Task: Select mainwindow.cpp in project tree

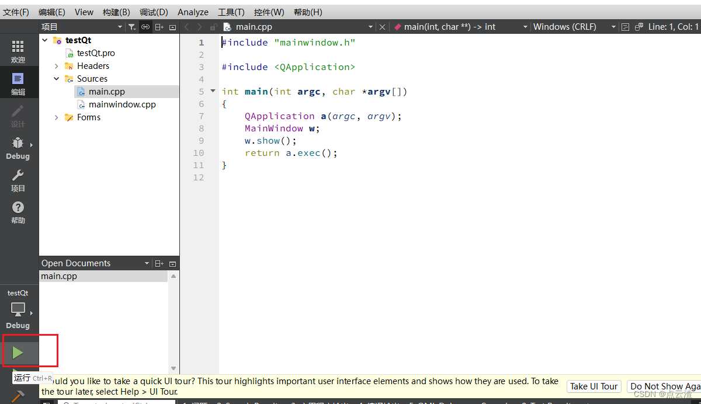Action: (x=122, y=105)
